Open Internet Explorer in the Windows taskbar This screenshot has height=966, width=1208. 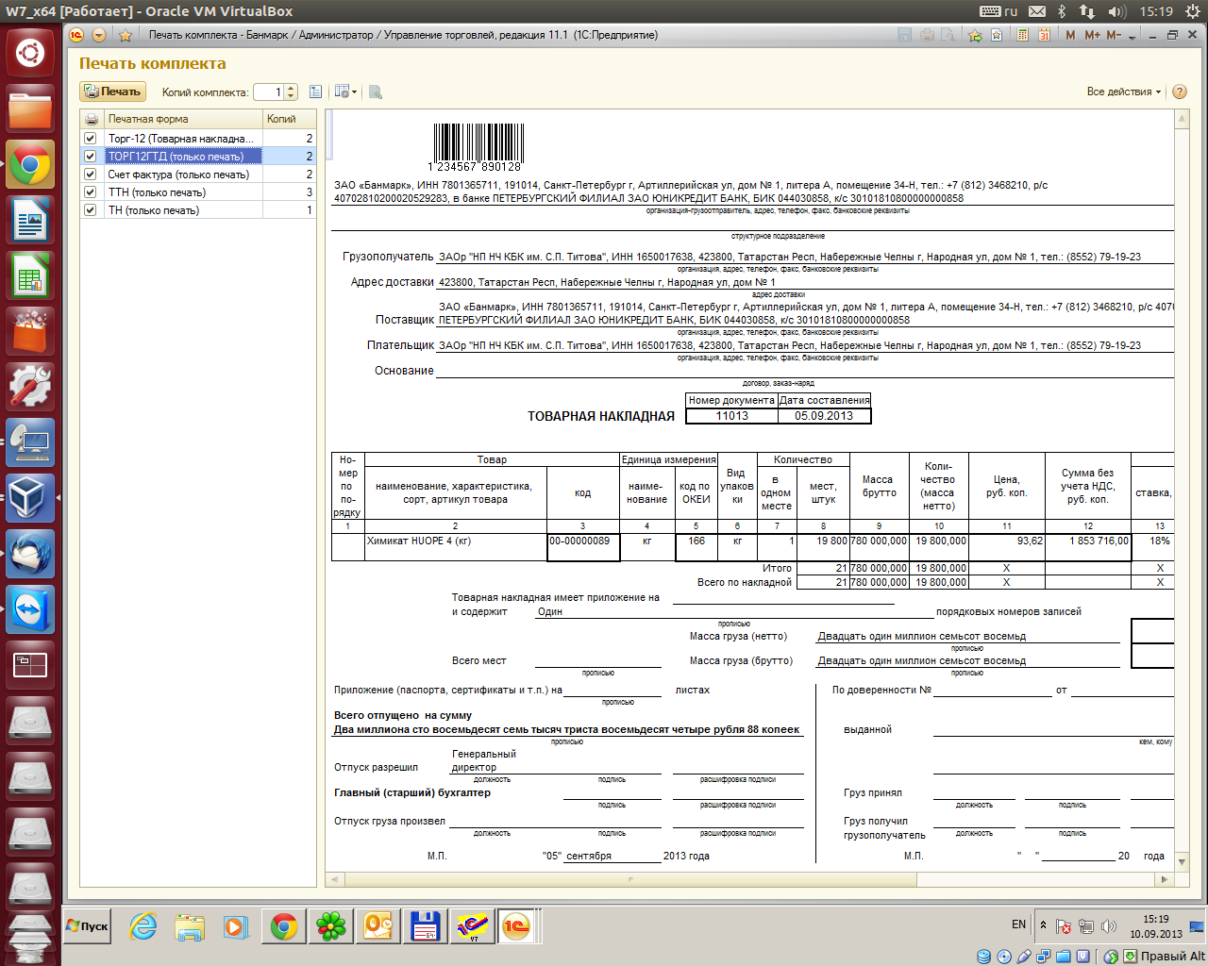[x=143, y=926]
